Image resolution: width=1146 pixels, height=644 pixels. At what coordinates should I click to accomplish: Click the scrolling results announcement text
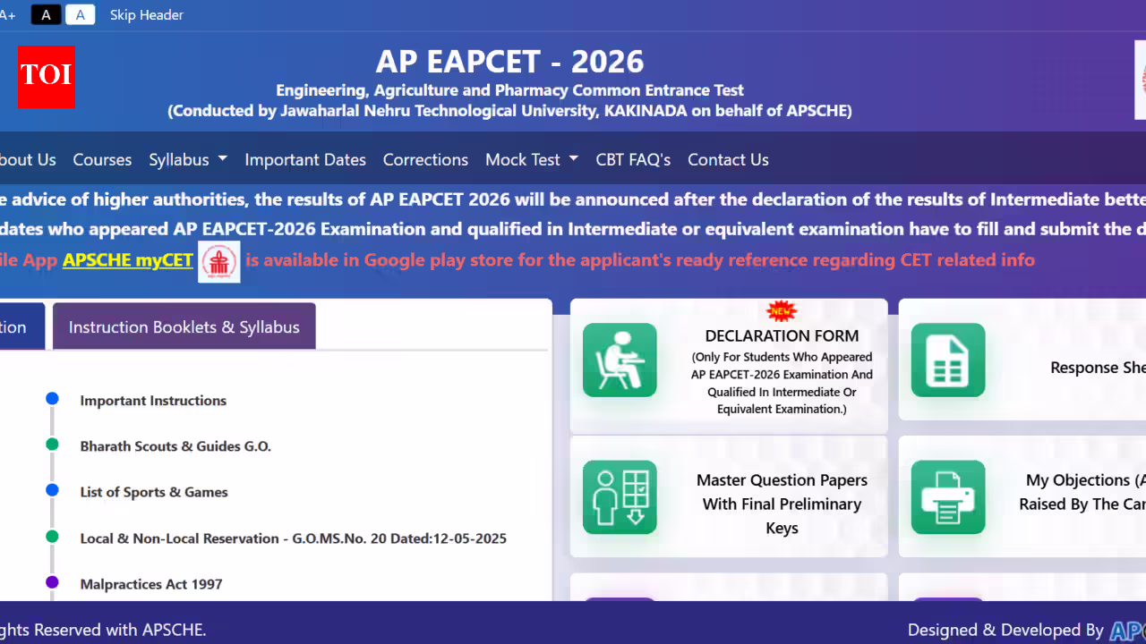(x=573, y=199)
